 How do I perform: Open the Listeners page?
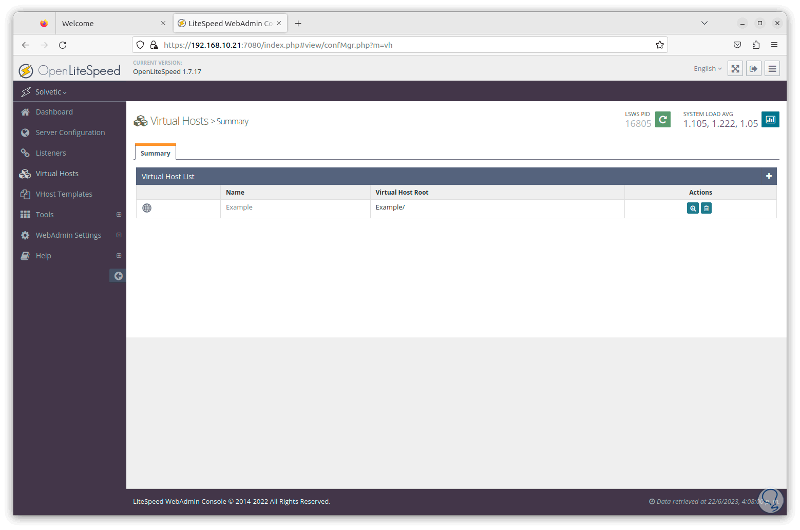point(50,153)
